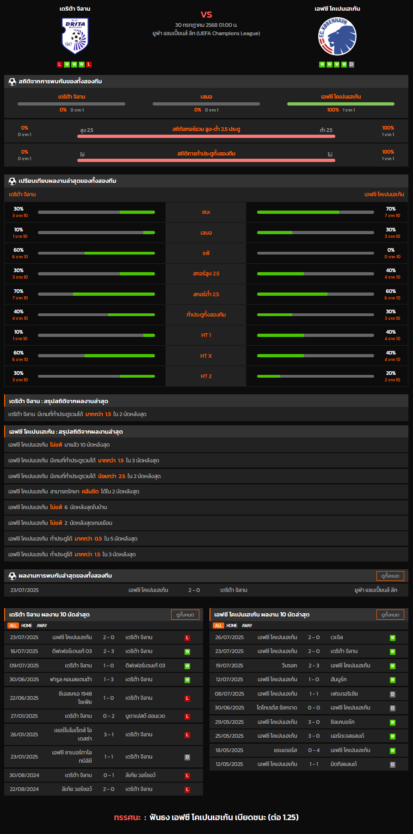Click the W badge in the 16/07/2025 row
The width and height of the screenshot is (413, 834).
[x=187, y=652]
